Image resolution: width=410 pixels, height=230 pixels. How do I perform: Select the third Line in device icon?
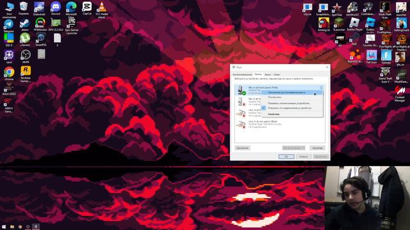241,113
